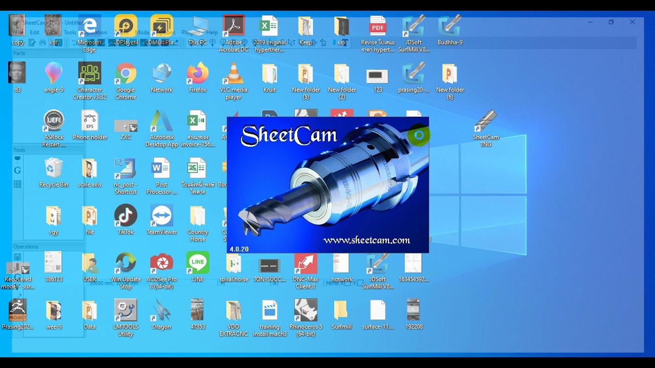Select the Revise PDF file icon
The height and width of the screenshot is (368, 655).
378,34
